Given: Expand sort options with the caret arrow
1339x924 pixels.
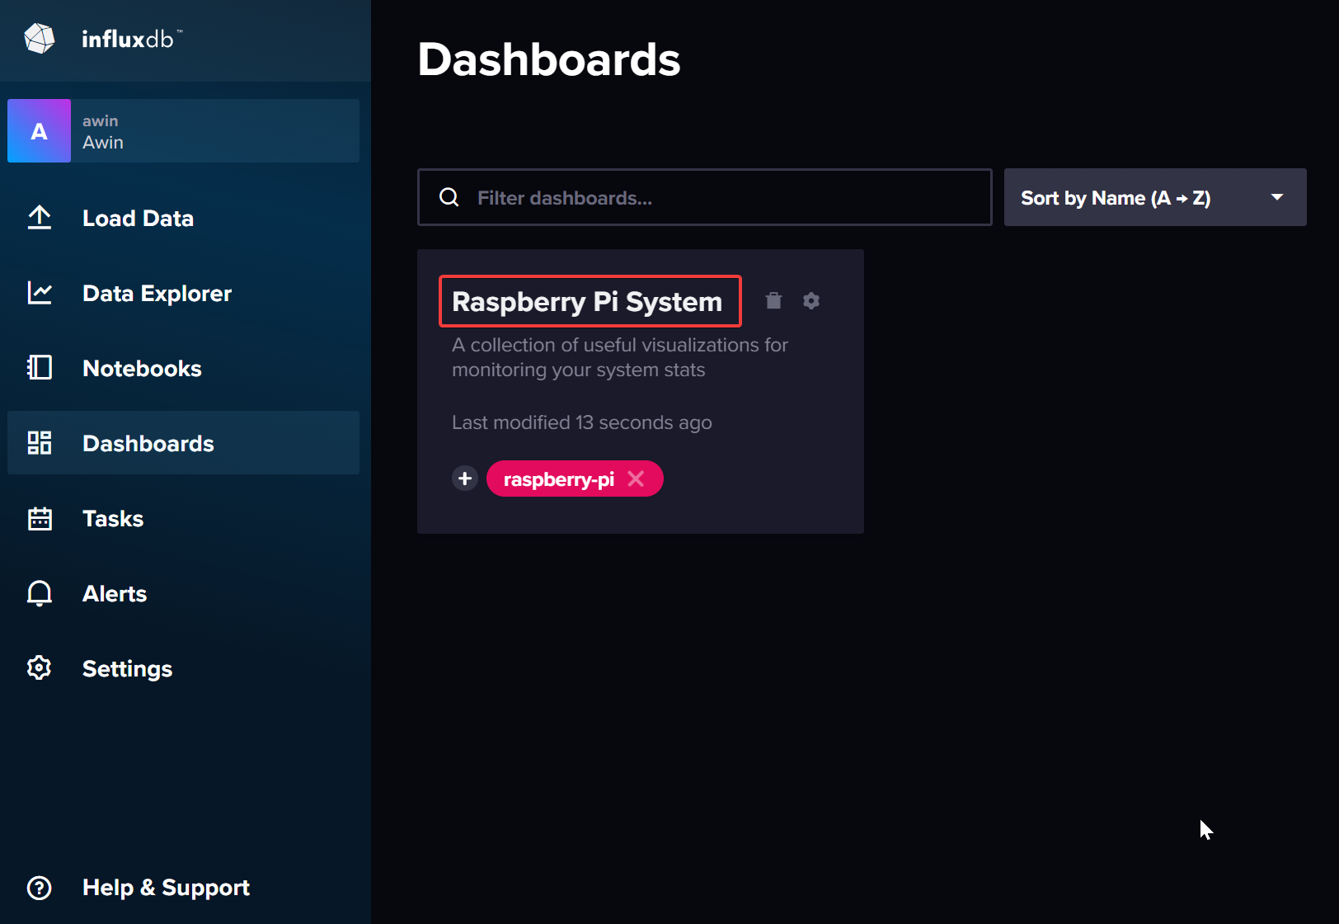Looking at the screenshot, I should [x=1277, y=197].
